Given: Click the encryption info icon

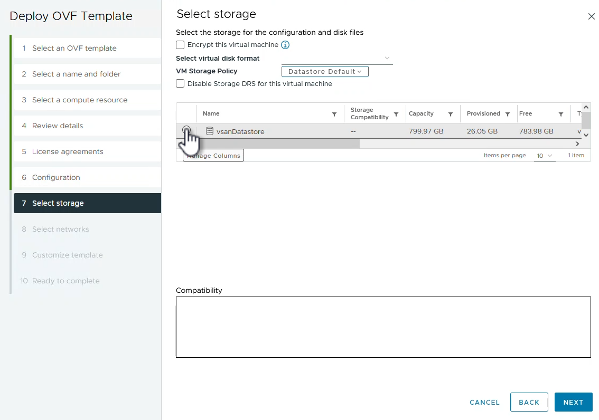Looking at the screenshot, I should (285, 45).
